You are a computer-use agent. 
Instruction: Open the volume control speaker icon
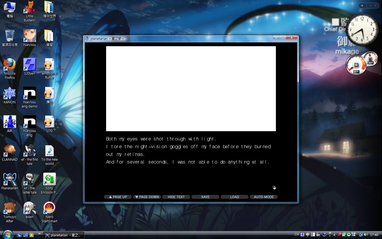(x=366, y=234)
